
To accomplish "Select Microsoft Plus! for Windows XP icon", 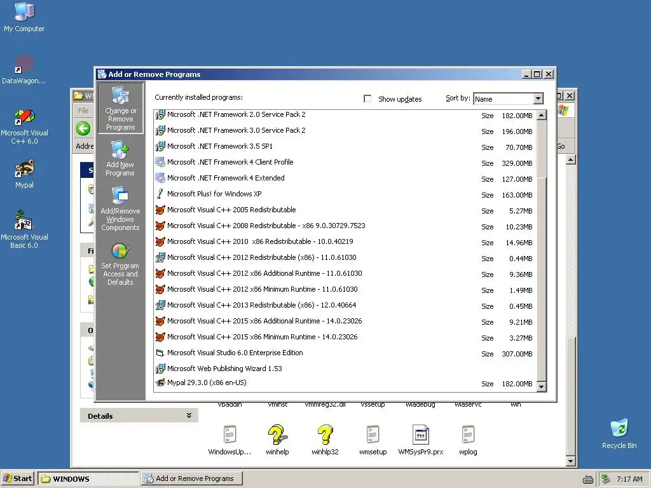I will click(x=160, y=194).
